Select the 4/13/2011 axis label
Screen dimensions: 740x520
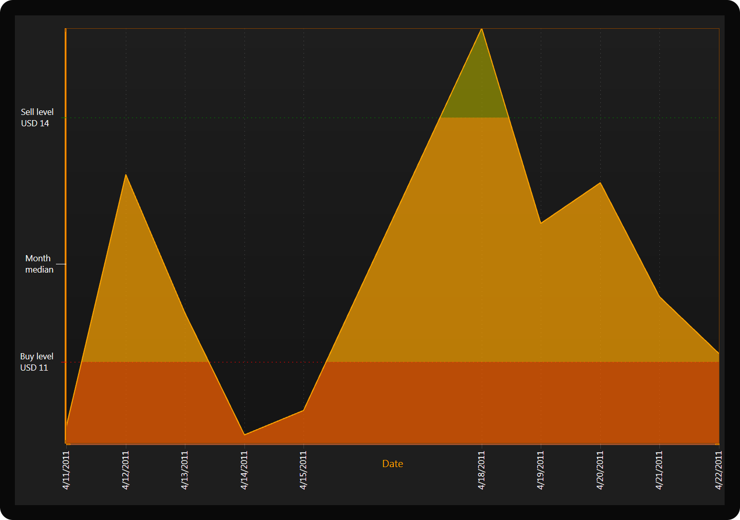point(185,470)
